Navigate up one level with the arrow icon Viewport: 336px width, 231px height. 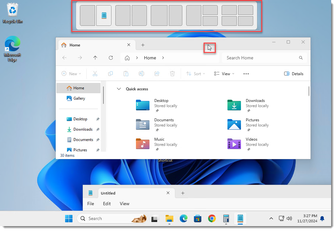pos(95,58)
